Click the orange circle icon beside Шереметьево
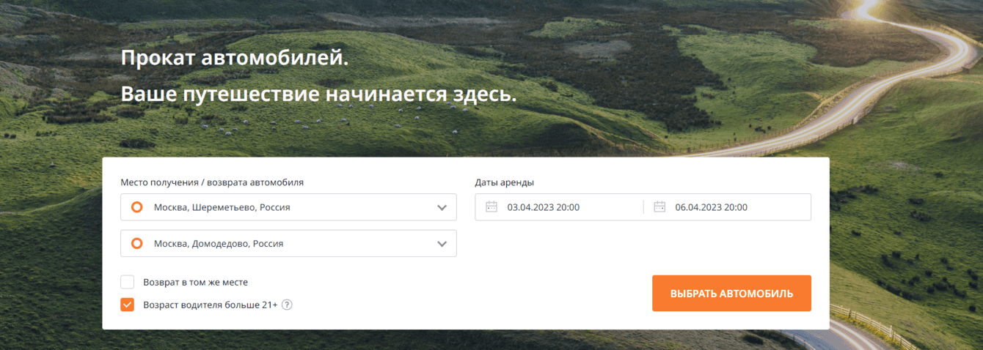Screen dimensions: 983x350 136,207
